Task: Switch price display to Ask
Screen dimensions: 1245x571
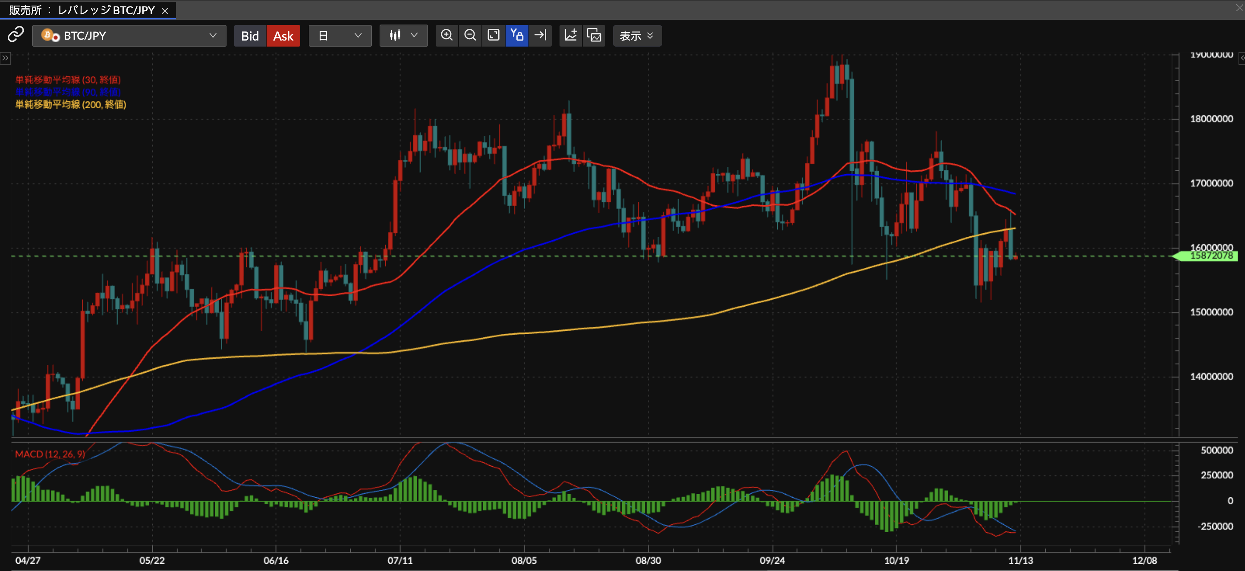Action: 283,36
